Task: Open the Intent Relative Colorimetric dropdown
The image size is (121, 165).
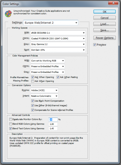Action: pyautogui.click(x=44, y=96)
